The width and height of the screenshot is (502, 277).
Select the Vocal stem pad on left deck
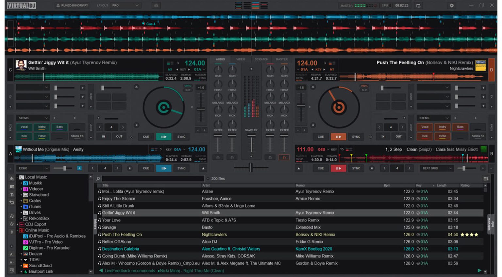coord(24,127)
